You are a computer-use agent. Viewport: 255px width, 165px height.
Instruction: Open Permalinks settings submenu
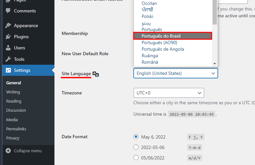(16, 129)
